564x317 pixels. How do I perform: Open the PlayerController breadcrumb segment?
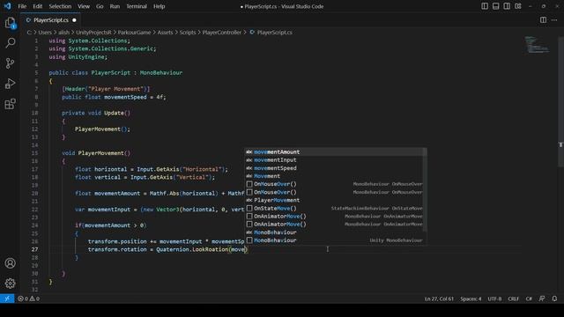[222, 33]
